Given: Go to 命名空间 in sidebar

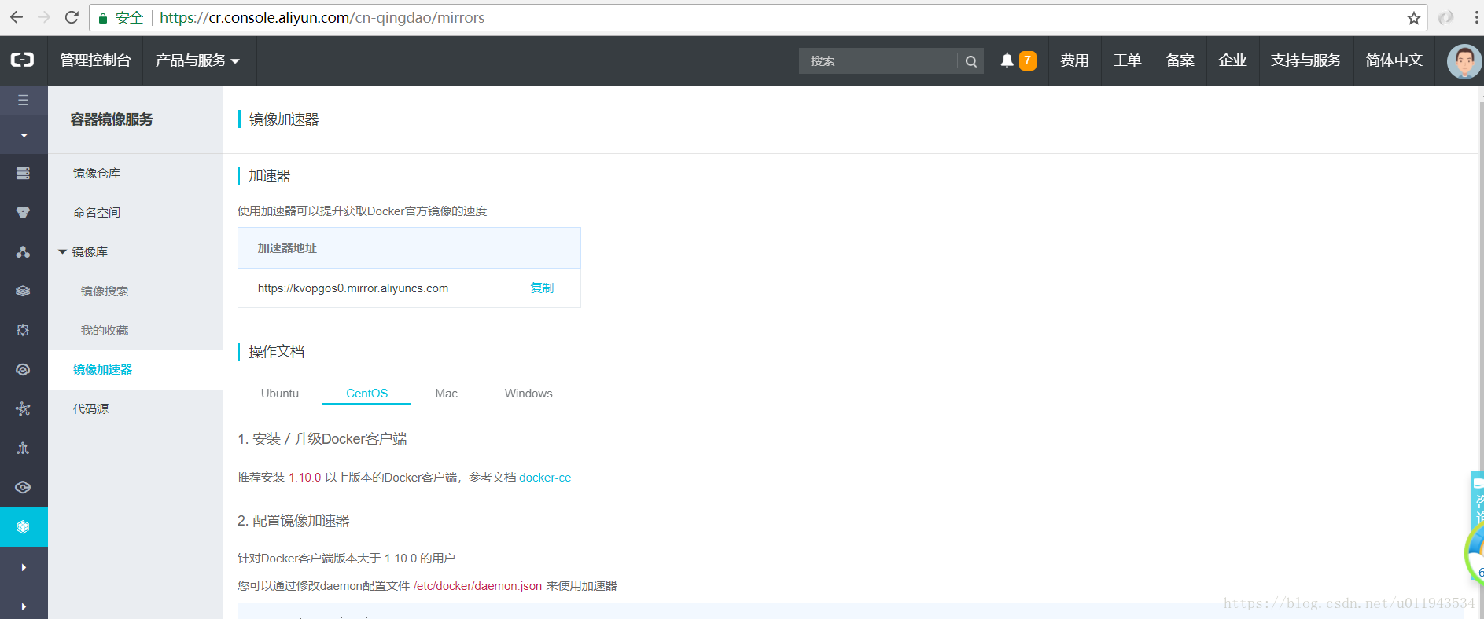Looking at the screenshot, I should coord(97,212).
